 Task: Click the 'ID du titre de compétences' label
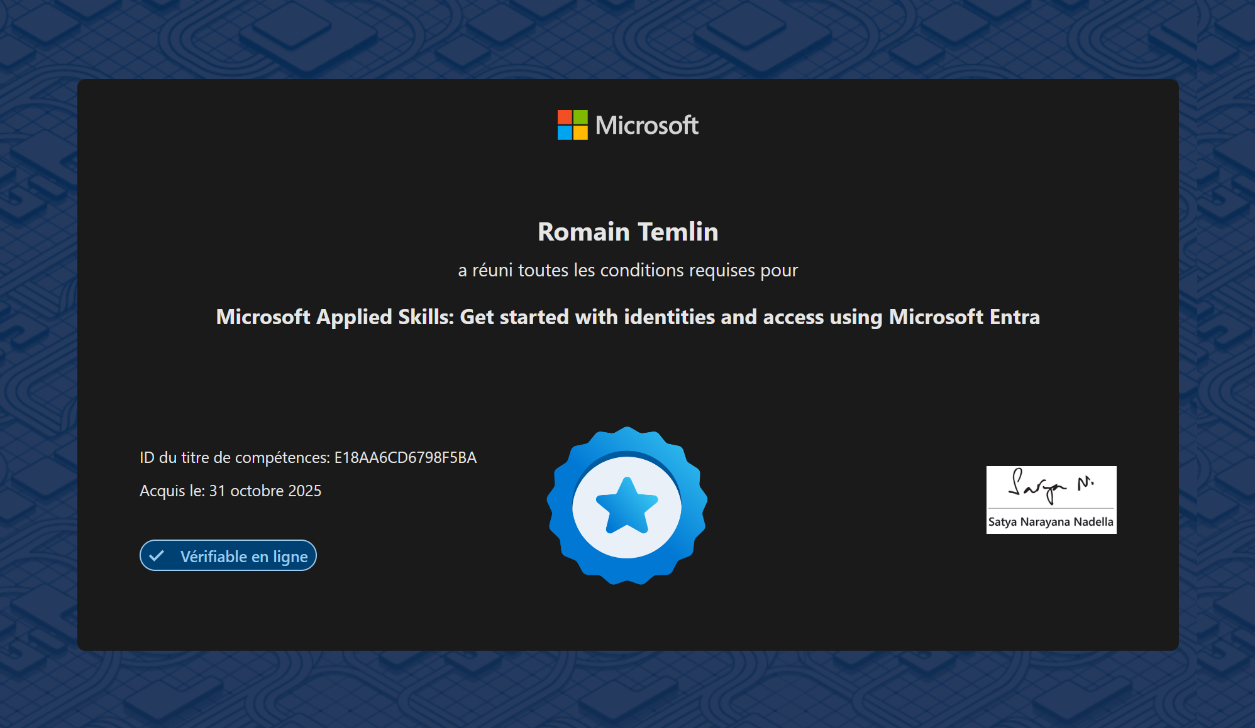click(234, 458)
